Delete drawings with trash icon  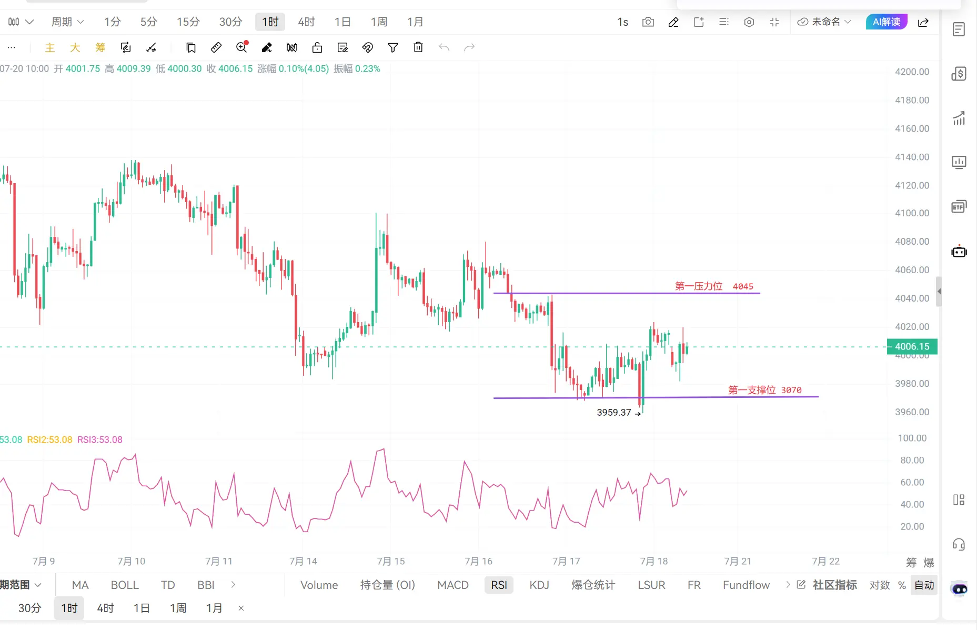(x=418, y=47)
